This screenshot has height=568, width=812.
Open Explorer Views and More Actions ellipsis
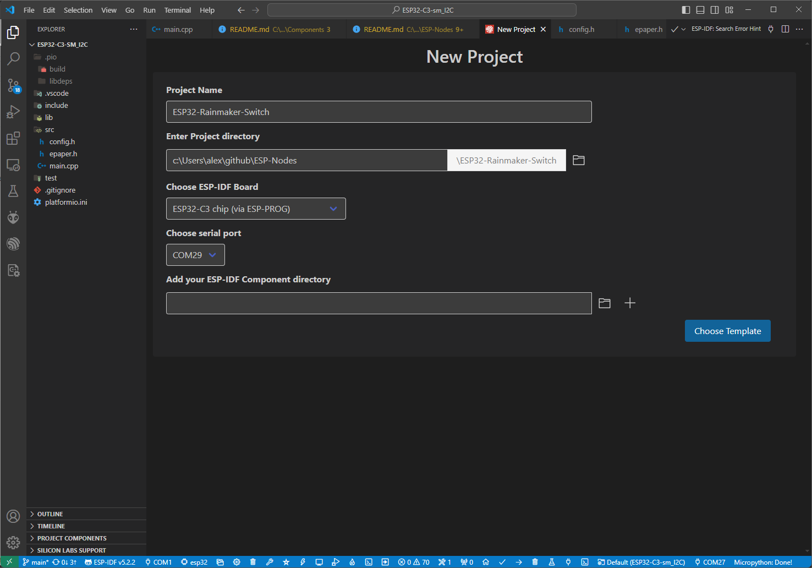click(x=134, y=29)
